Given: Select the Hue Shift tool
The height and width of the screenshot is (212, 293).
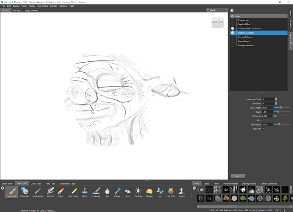Looking at the screenshot, I should 171,192.
